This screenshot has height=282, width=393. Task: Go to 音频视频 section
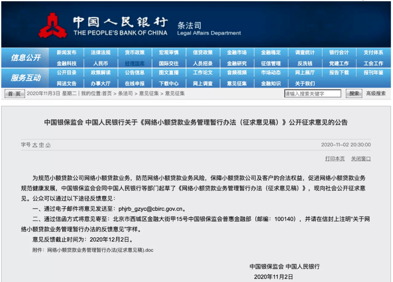(x=237, y=72)
